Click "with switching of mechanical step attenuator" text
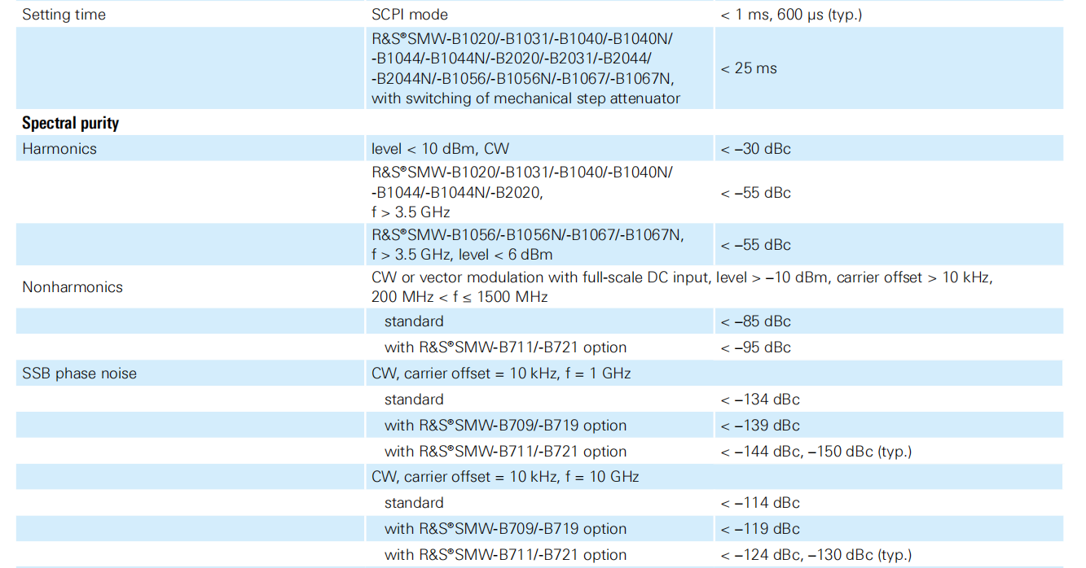Viewport: 1086px width, 568px height. point(525,98)
